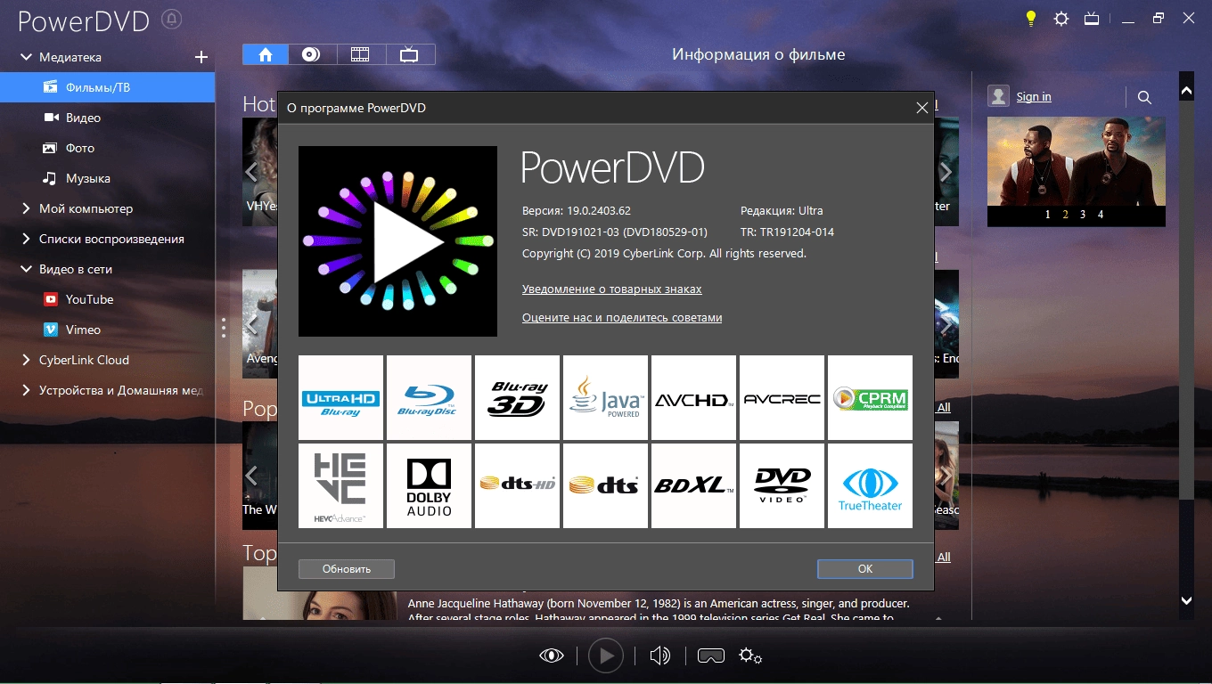Click the dts-HD logo
Viewport: 1212px width, 684px height.
(517, 485)
